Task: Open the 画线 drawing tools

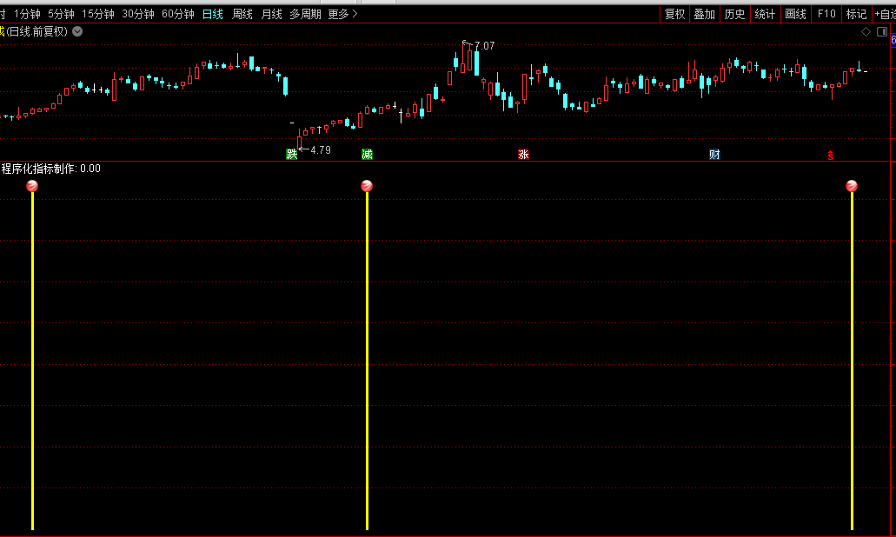Action: pos(795,14)
